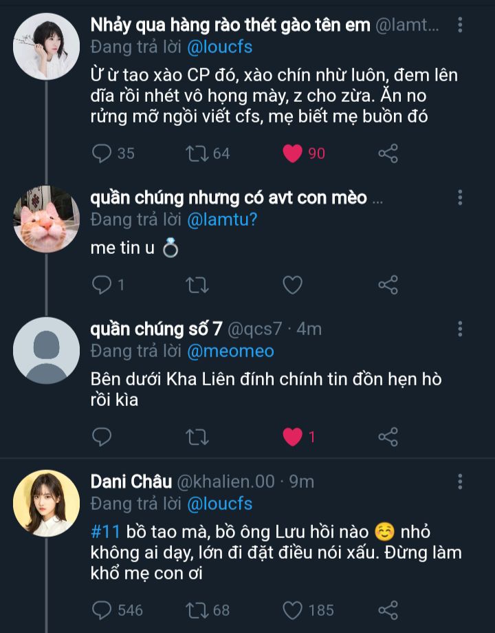Retweet the "me tin u" tweet
The image size is (495, 633).
pyautogui.click(x=197, y=284)
